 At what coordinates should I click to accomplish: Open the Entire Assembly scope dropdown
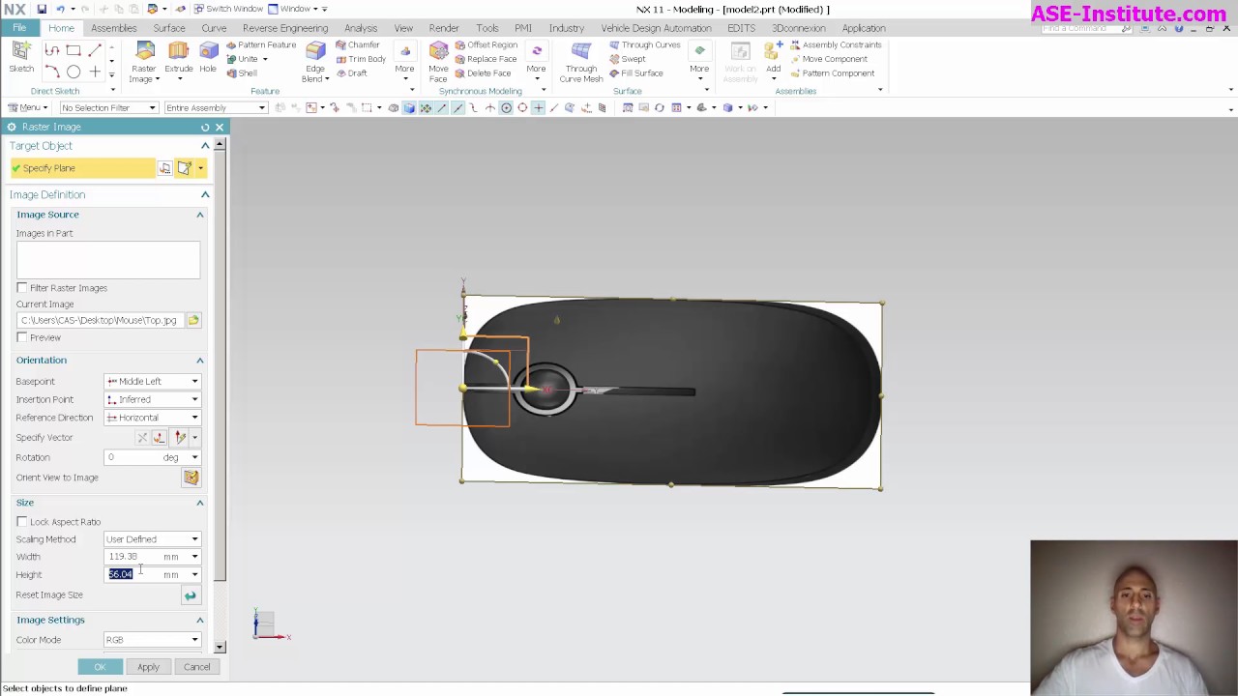(215, 108)
